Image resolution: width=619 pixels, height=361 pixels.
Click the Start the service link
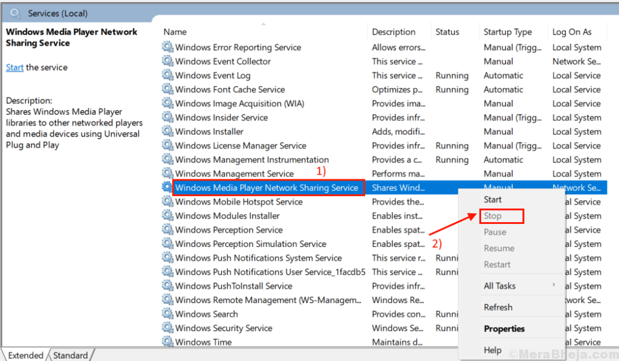[x=15, y=68]
